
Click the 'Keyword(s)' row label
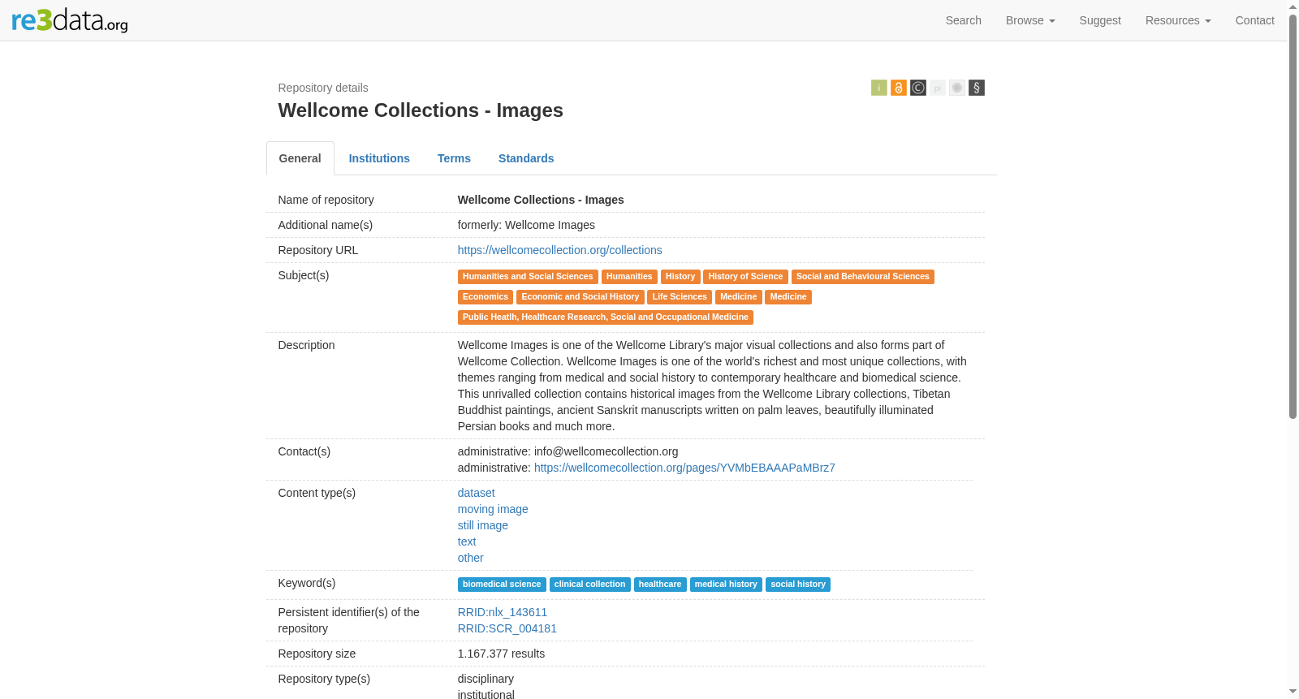coord(307,583)
